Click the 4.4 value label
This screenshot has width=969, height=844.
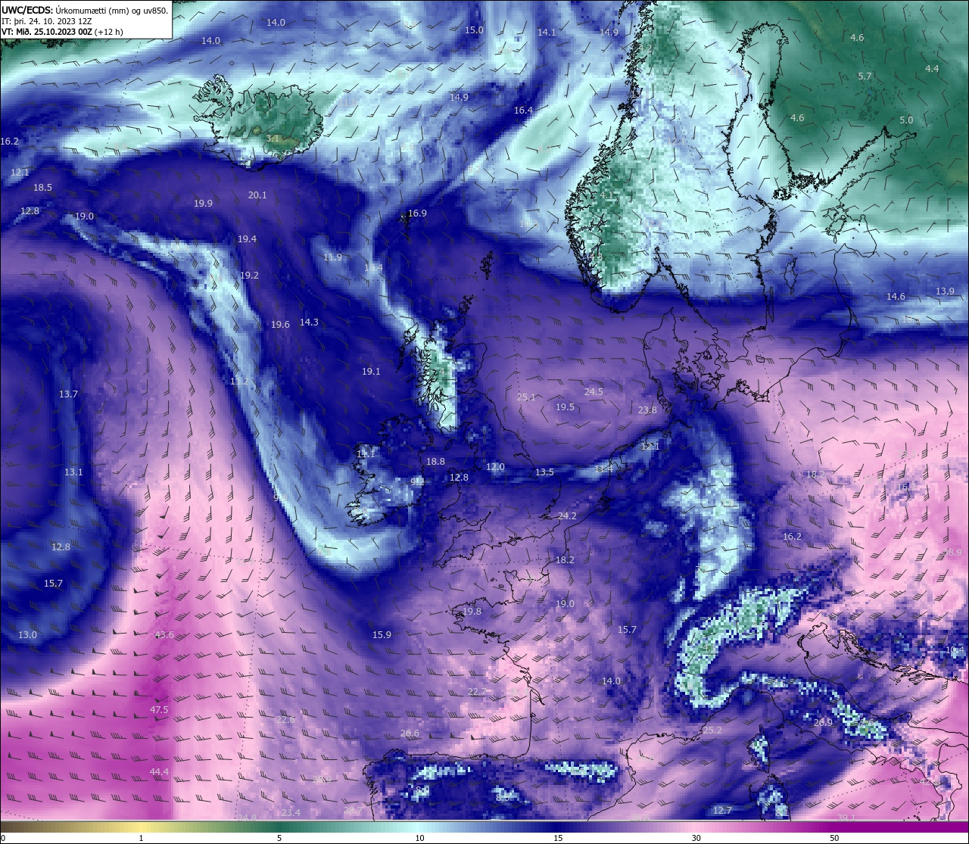pyautogui.click(x=932, y=69)
